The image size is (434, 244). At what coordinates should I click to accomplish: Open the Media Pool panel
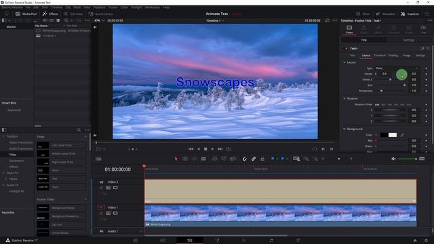[x=26, y=14]
